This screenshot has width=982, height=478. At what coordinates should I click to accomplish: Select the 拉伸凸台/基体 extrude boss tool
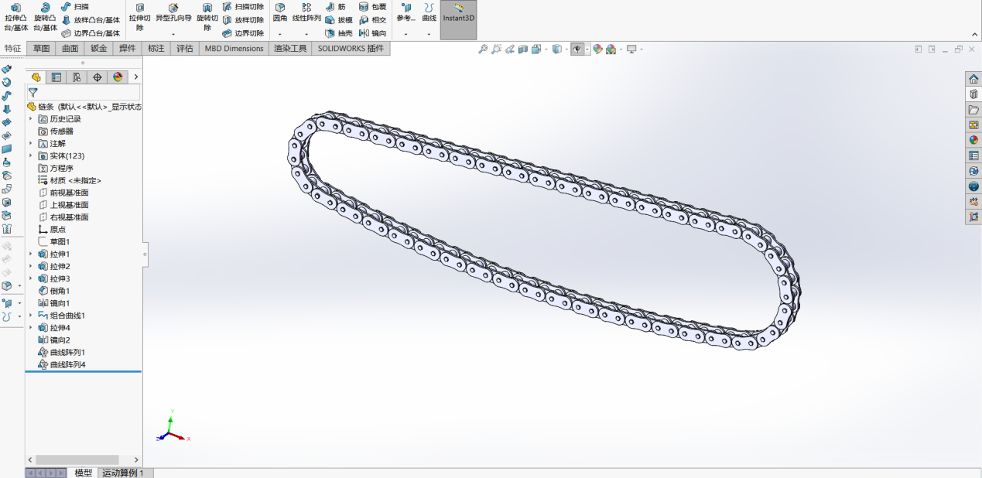[15, 17]
